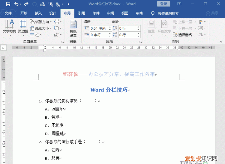Open 纸张方向 orientation dropdown
225x164 pixels.
click(41, 22)
